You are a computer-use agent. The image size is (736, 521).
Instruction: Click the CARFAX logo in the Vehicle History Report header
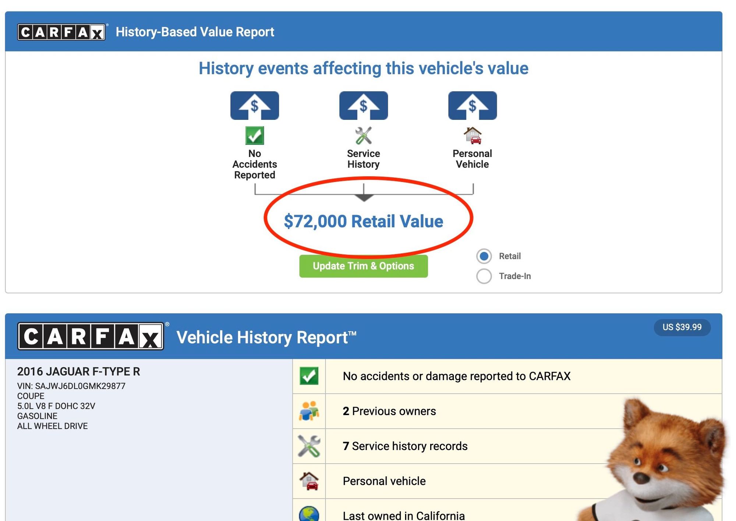91,336
